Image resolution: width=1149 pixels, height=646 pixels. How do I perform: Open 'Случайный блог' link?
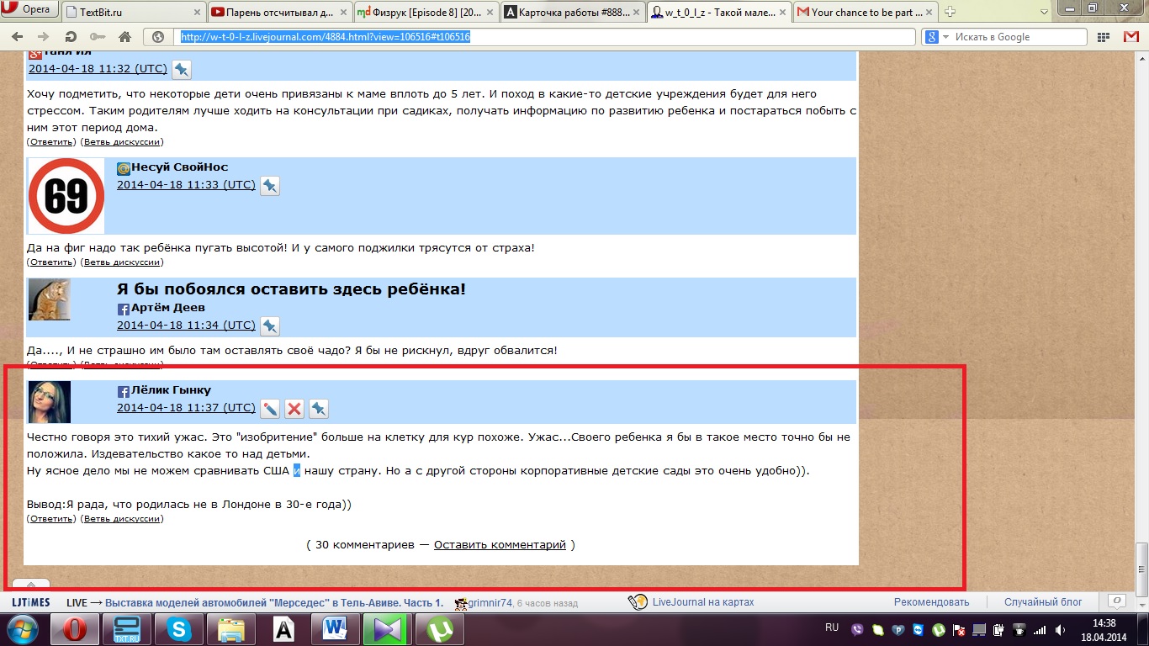[x=1043, y=602]
